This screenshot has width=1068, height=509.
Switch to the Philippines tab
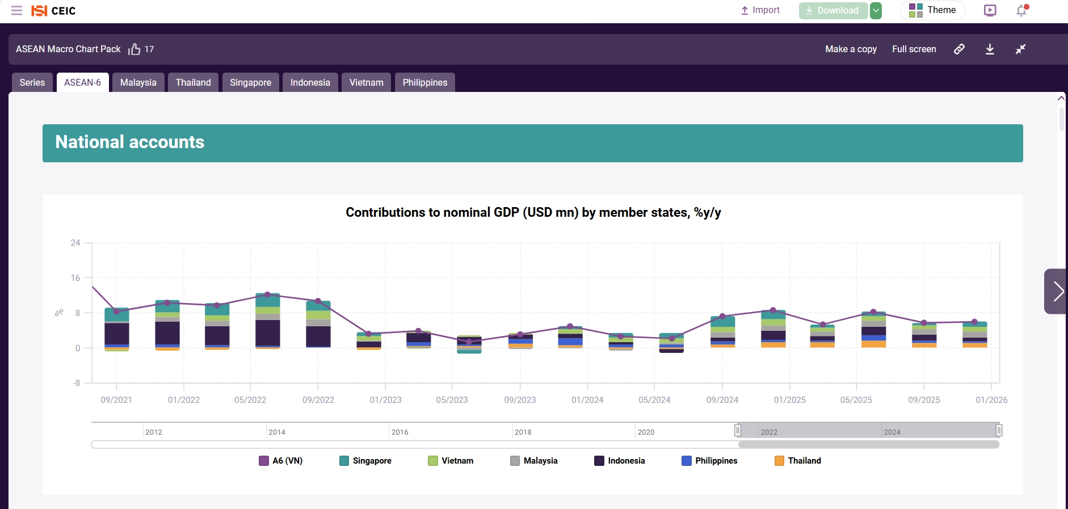pyautogui.click(x=424, y=83)
